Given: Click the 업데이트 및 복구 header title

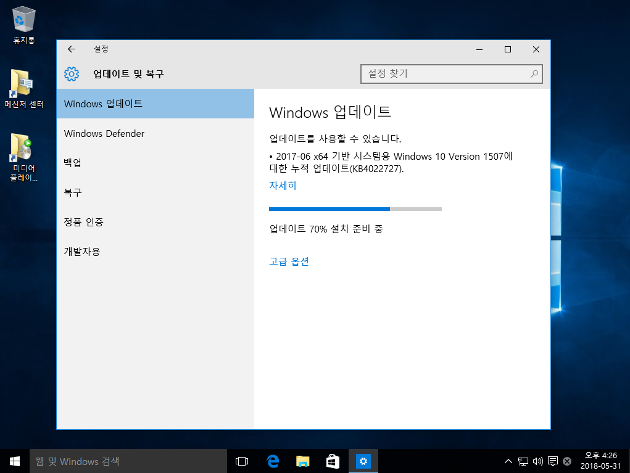Looking at the screenshot, I should point(128,74).
